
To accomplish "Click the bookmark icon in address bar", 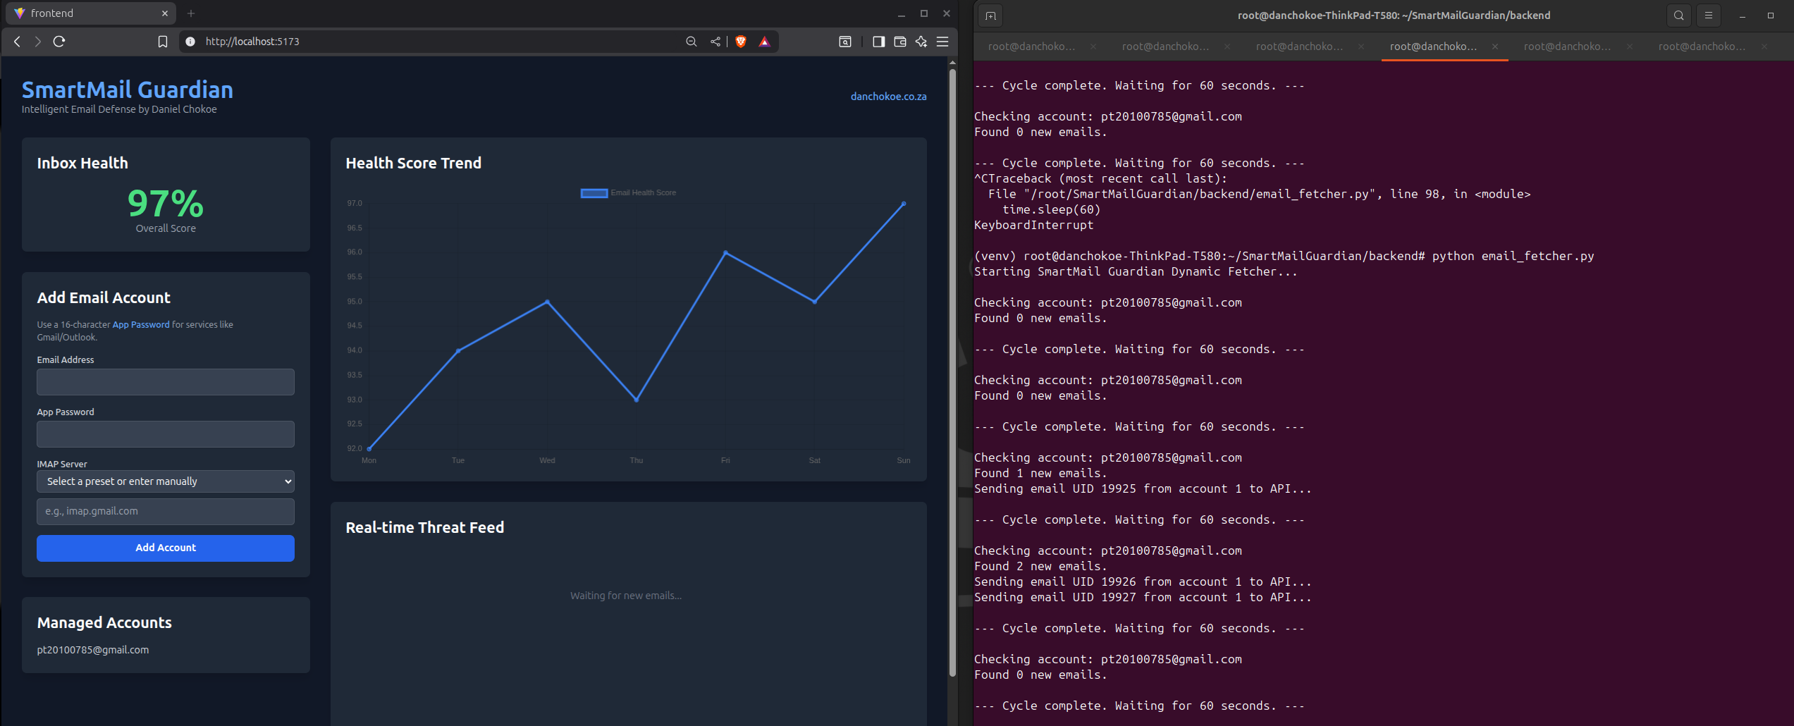I will pos(163,42).
